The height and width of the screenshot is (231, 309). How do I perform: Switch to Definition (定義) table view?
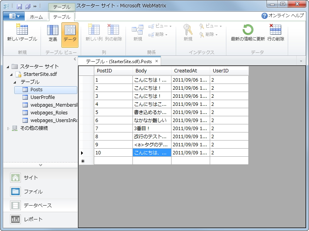[x=53, y=34]
